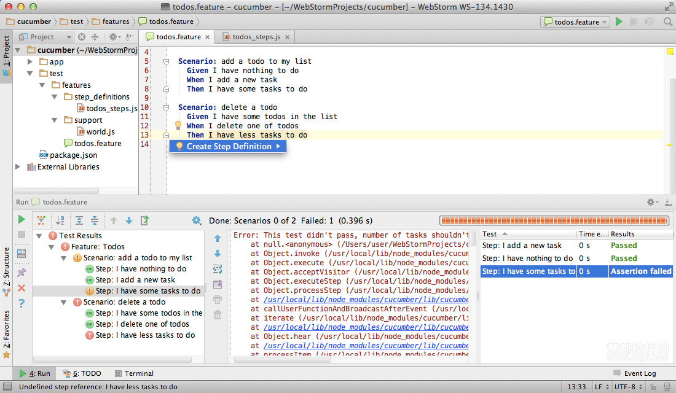The image size is (676, 393).
Task: Open the Project view selector dropdown
Action: (x=45, y=37)
